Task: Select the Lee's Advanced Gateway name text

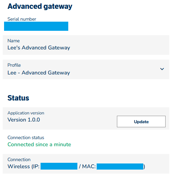Action: click(39, 48)
